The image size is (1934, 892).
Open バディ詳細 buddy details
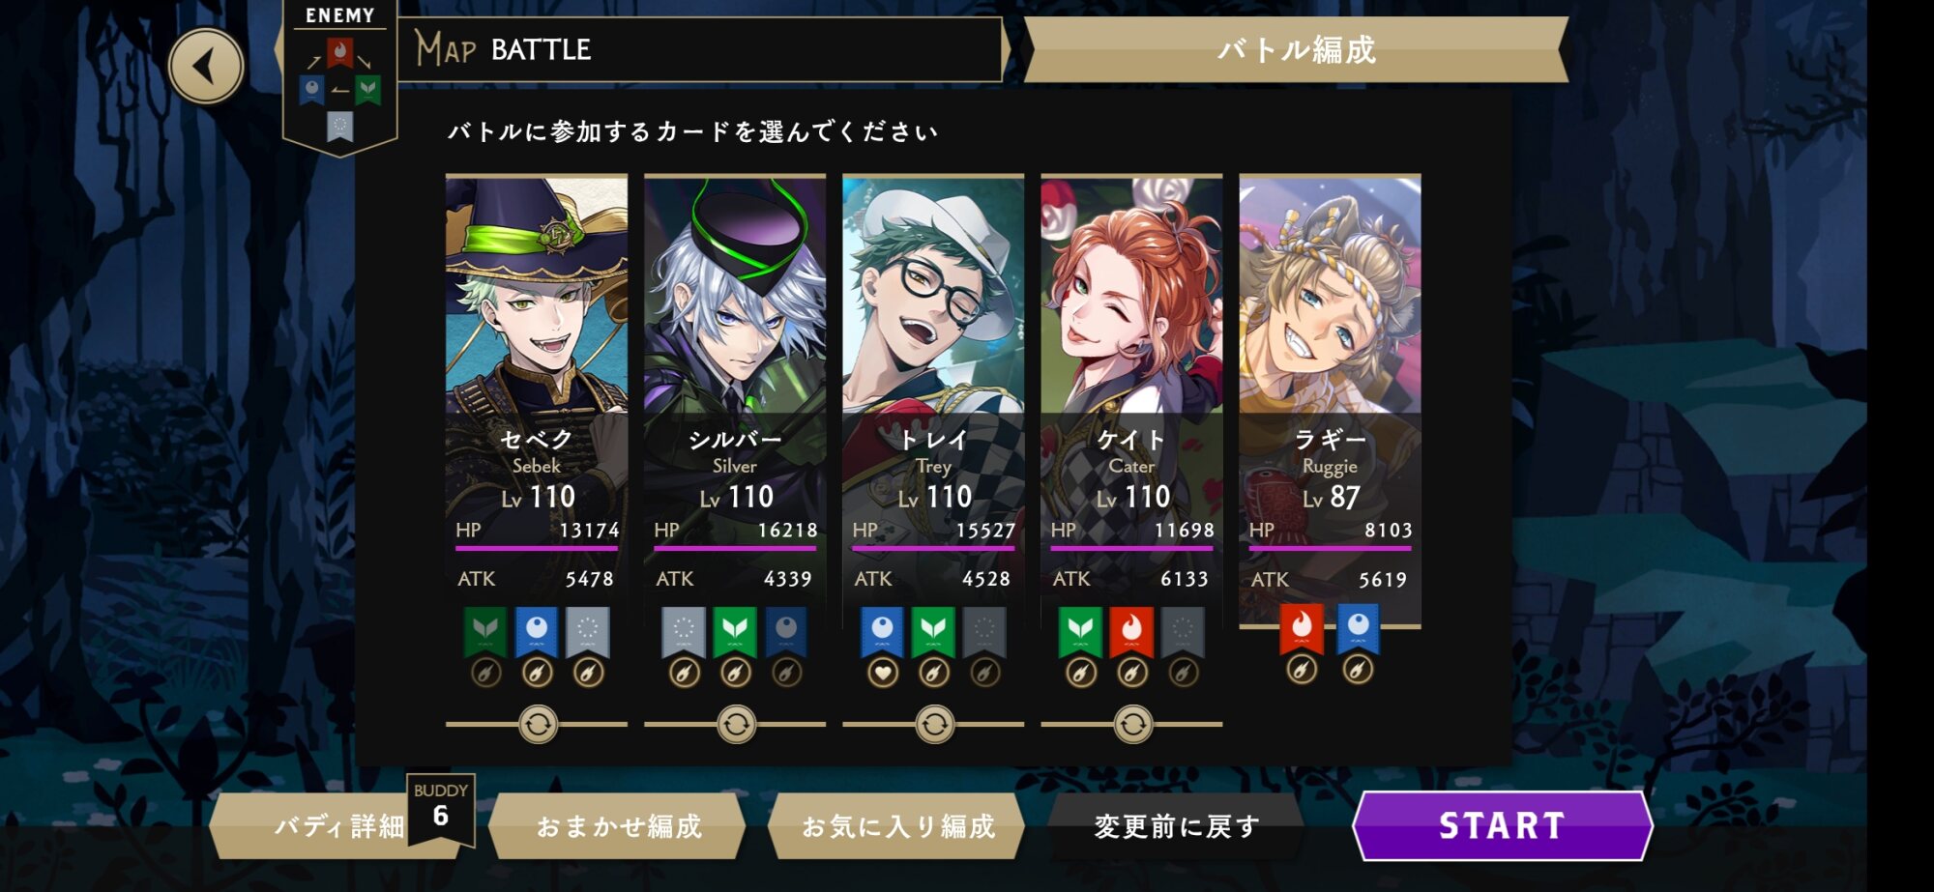[338, 826]
